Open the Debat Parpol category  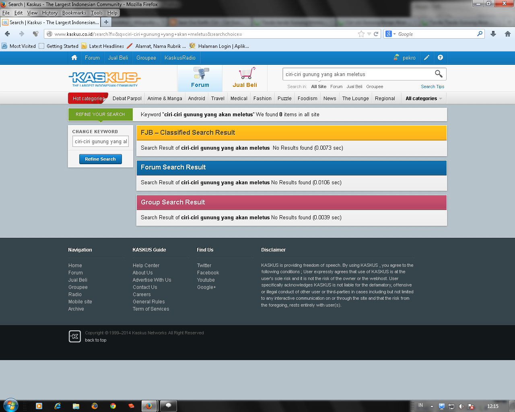click(127, 98)
